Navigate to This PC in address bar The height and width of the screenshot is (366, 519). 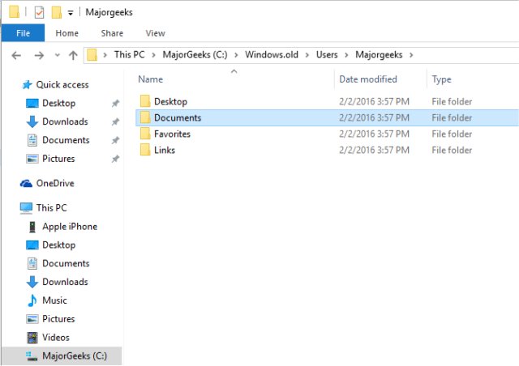point(130,54)
